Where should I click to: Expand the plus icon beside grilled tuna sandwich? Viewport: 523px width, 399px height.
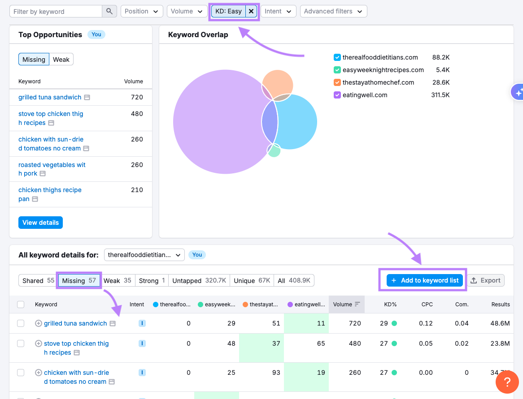pos(38,323)
